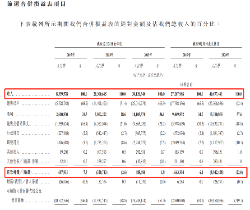Select the intro sentence beginning 下表載列
The width and height of the screenshot is (250, 210).
[120, 24]
